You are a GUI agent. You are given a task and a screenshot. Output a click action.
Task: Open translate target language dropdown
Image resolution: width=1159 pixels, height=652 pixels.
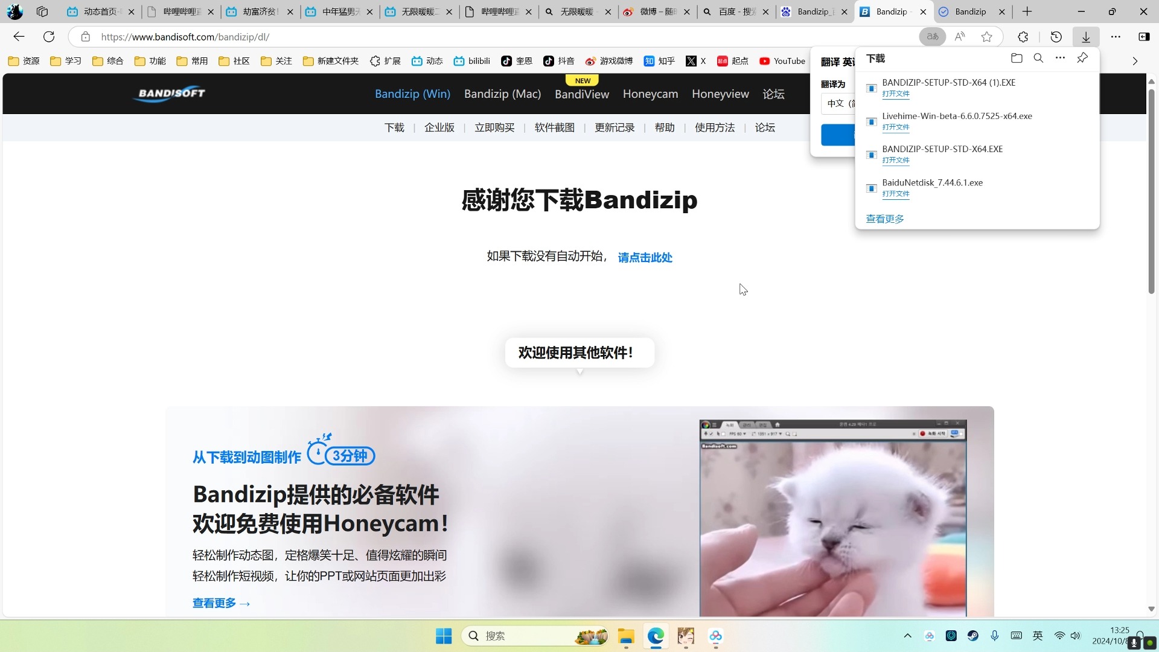(839, 103)
